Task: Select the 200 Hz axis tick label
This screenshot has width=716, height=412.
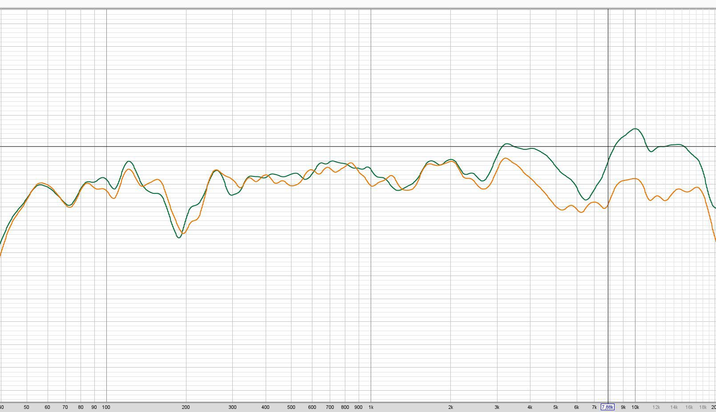Action: (186, 407)
